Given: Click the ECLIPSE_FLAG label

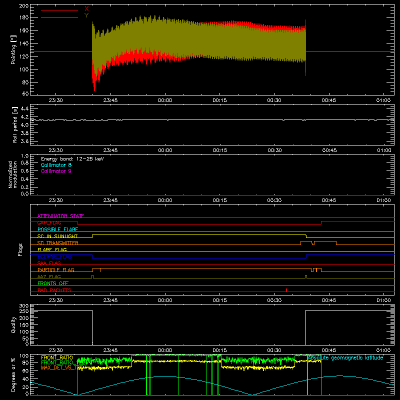Looking at the screenshot, I should [x=54, y=256].
